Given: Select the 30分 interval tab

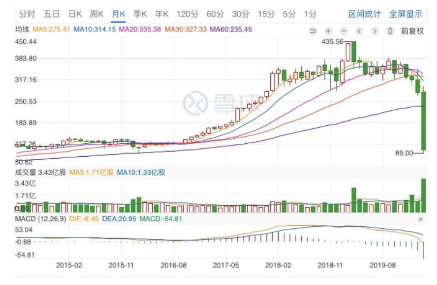Looking at the screenshot, I should point(240,14).
